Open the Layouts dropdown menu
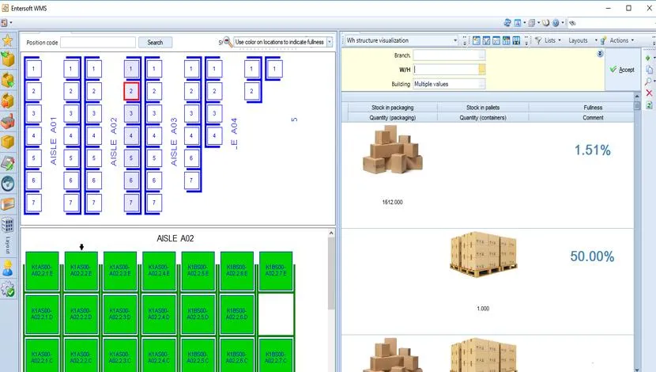656x372 pixels. [582, 40]
